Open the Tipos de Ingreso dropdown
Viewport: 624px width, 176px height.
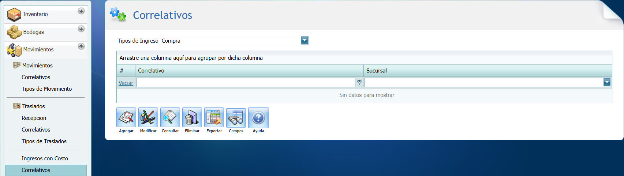pos(304,41)
